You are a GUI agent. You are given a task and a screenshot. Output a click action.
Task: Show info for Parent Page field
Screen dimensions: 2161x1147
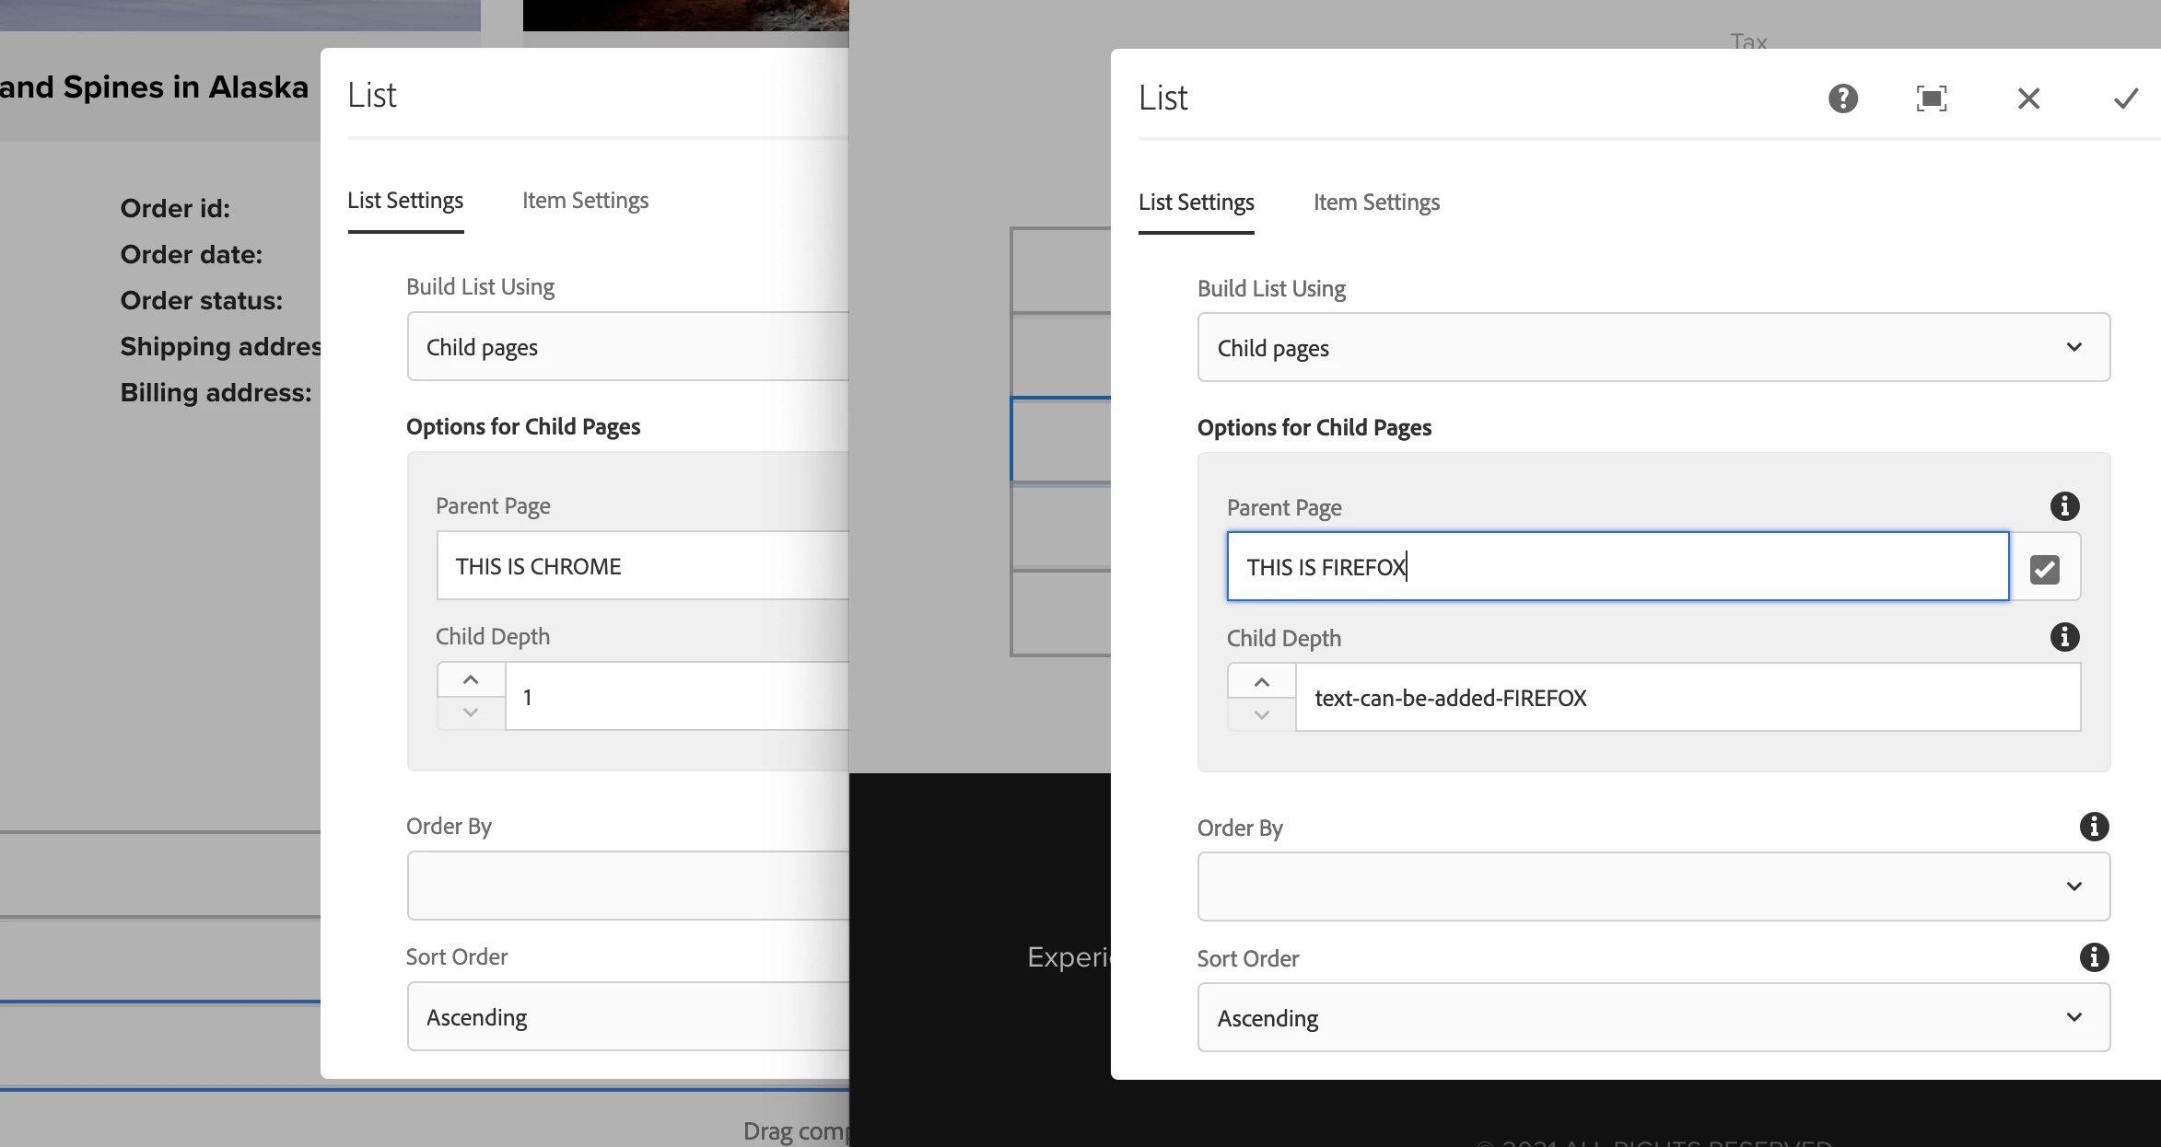tap(2064, 506)
